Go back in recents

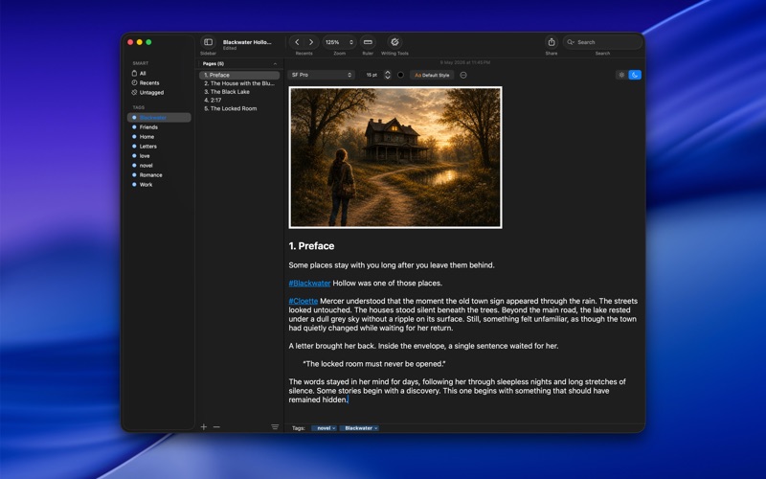coord(297,42)
